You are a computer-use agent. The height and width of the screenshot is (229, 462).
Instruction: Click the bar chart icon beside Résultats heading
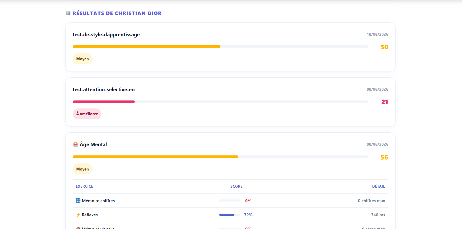pos(68,13)
